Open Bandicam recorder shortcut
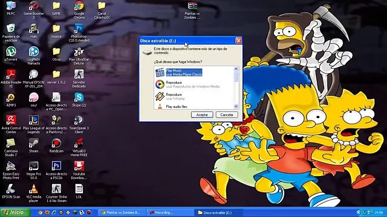The width and height of the screenshot is (387, 217). point(56,145)
